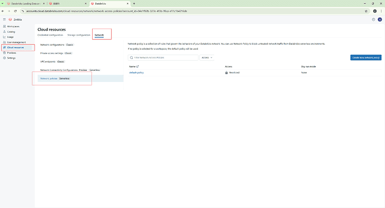Bookmark this page with the star icon
Image resolution: width=385 pixels, height=208 pixels.
[x=366, y=11]
